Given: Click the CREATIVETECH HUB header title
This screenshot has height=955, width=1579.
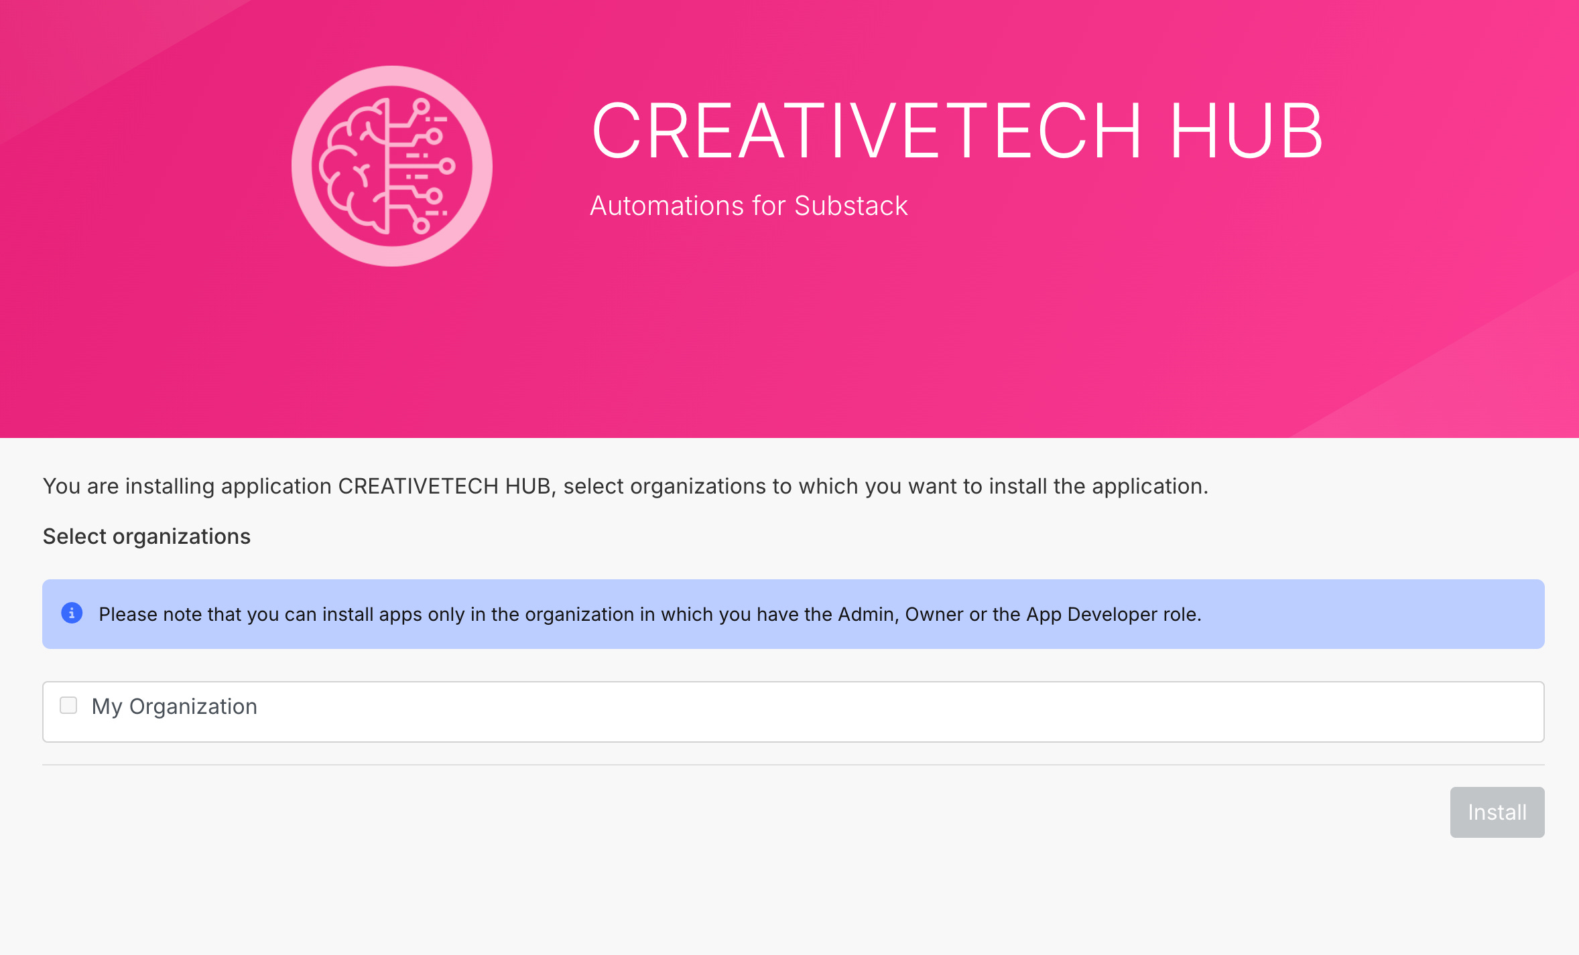Looking at the screenshot, I should point(956,131).
